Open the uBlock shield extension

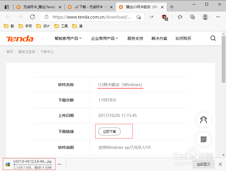tap(165, 17)
